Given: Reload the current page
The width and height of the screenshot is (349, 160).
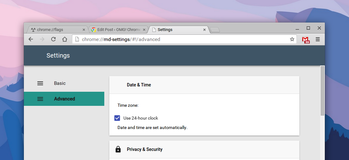Looking at the screenshot, I should 53,39.
